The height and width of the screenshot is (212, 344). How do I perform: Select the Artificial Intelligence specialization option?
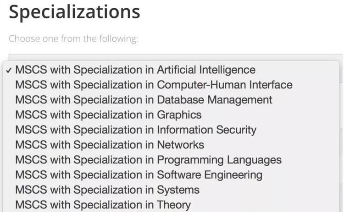pos(135,70)
